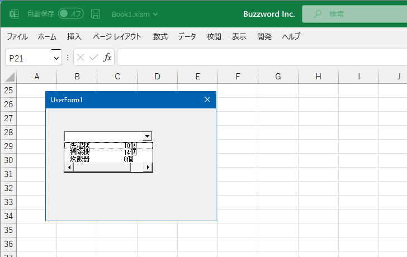The image size is (407, 257).
Task: Click cell H27 in the worksheet
Action: tap(319, 118)
